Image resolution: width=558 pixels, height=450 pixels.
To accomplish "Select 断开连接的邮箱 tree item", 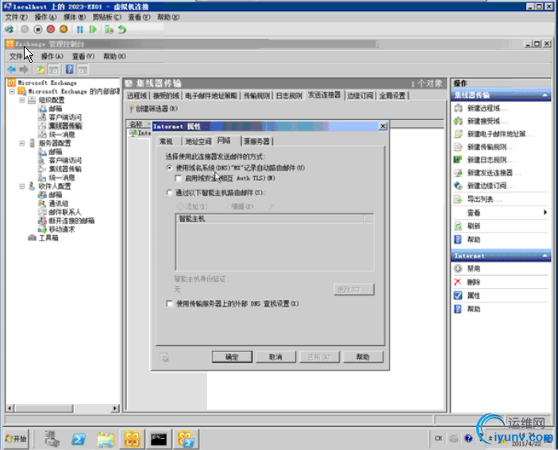I will tap(71, 221).
